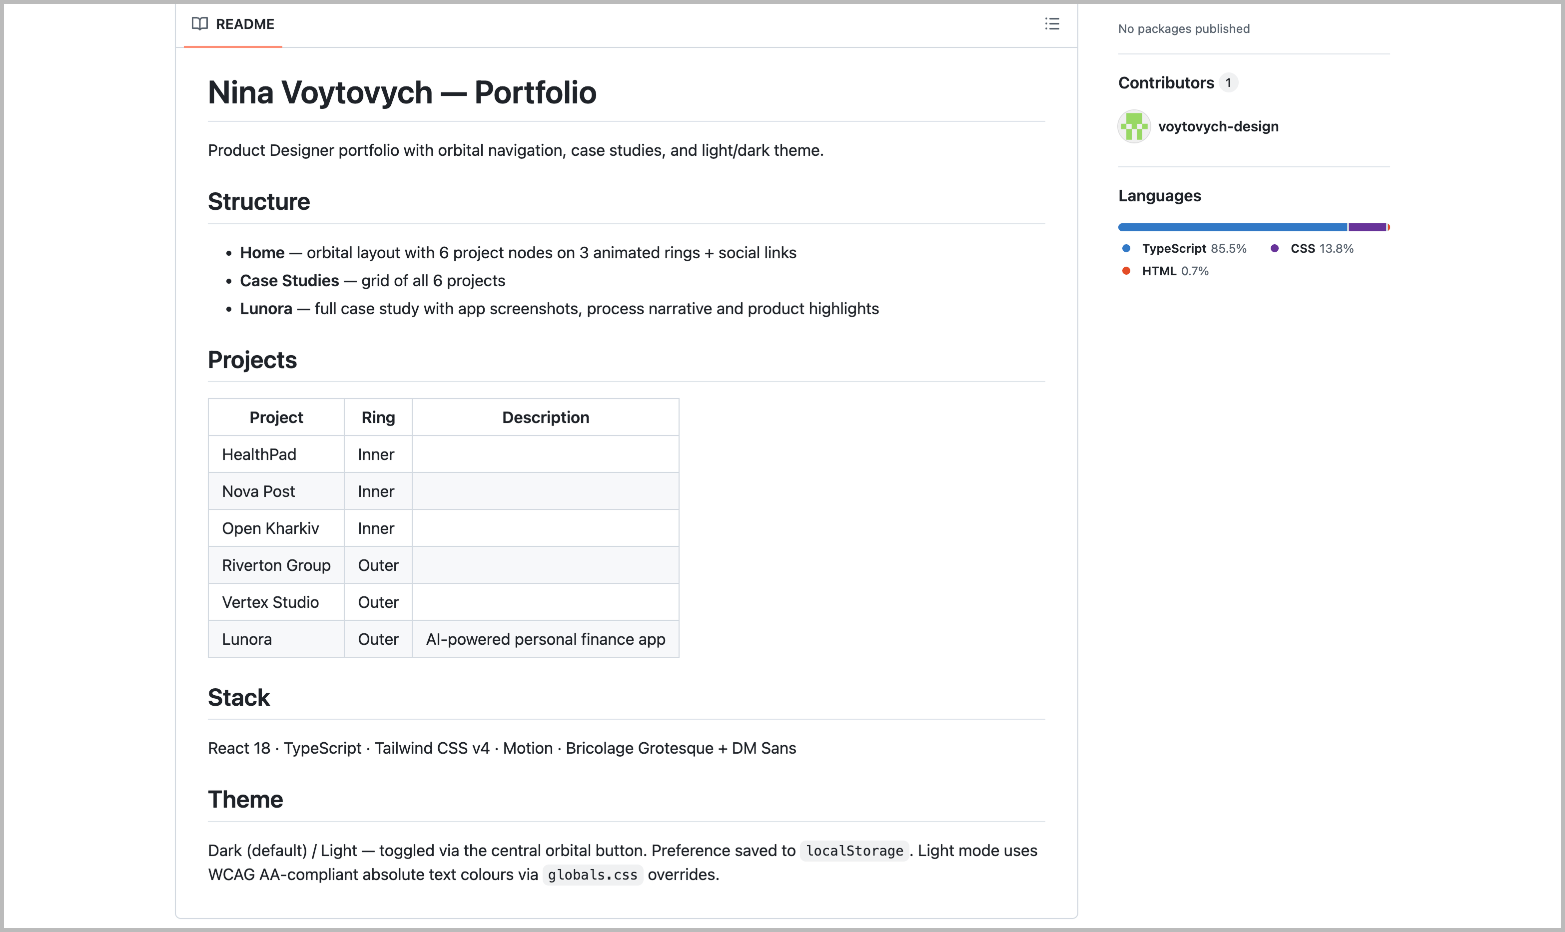This screenshot has width=1565, height=932.
Task: Click the bold 'Home' list item
Action: pyautogui.click(x=262, y=252)
